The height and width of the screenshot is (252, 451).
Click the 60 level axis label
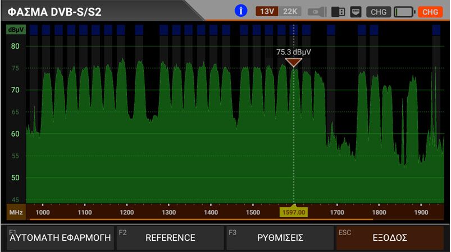15,134
